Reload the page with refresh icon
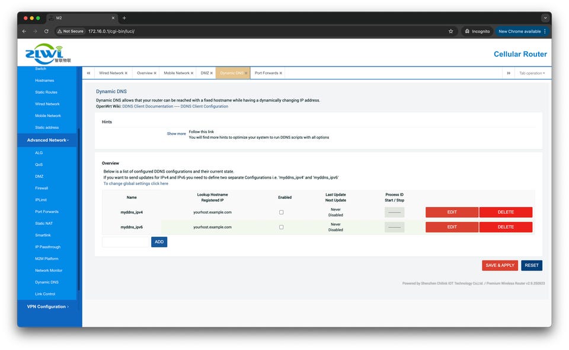Viewport: 569px width, 350px height. pyautogui.click(x=46, y=31)
